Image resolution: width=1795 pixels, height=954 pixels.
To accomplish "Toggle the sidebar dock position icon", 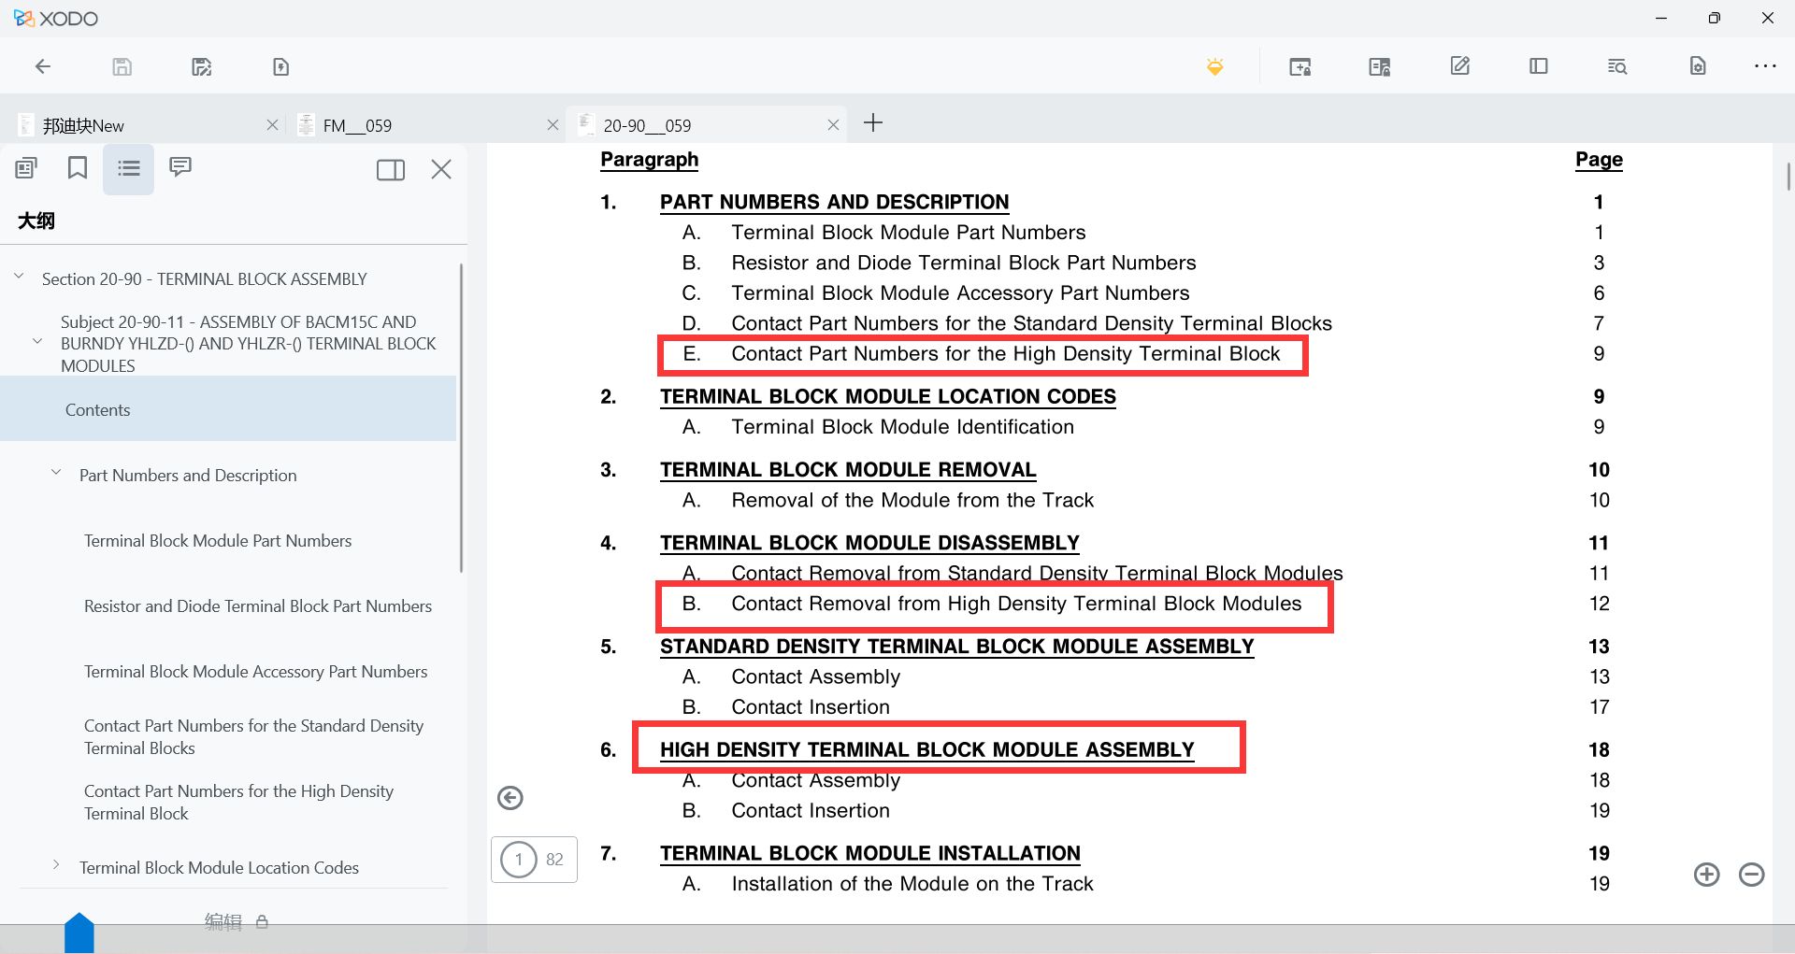I will [x=391, y=169].
